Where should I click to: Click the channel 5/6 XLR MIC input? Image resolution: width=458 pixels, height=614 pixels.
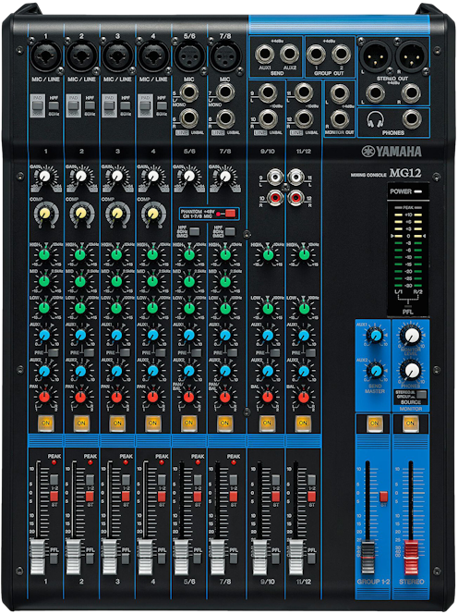[x=189, y=56]
